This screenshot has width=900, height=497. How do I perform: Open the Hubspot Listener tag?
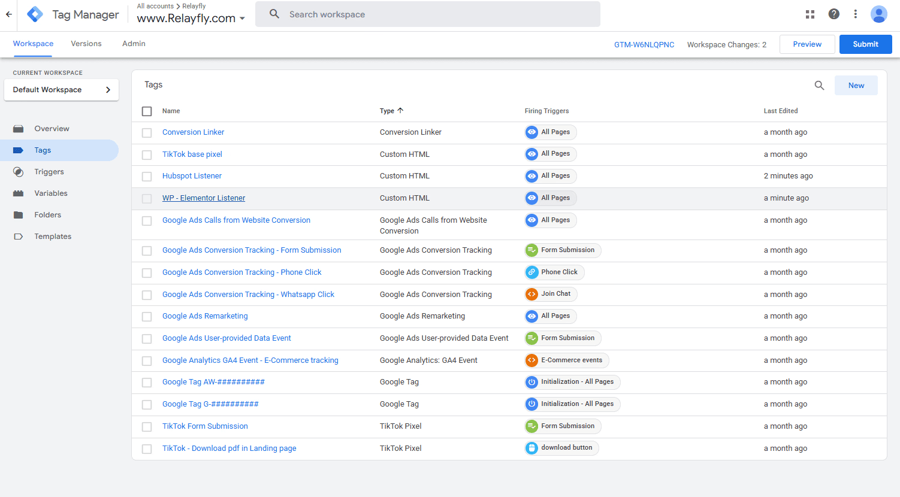click(192, 176)
